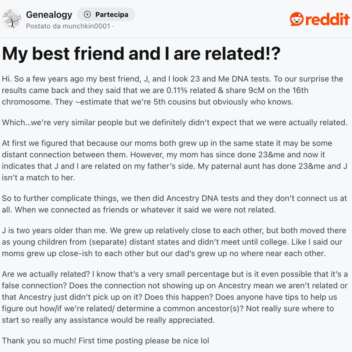Click the paragraph starting "Hi. So a few years ago"

point(172,90)
